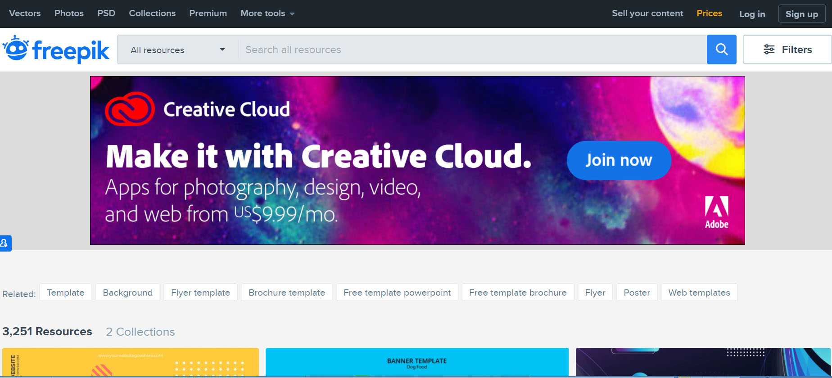Switch to the 2 Collections tab
The width and height of the screenshot is (832, 378).
tap(140, 332)
